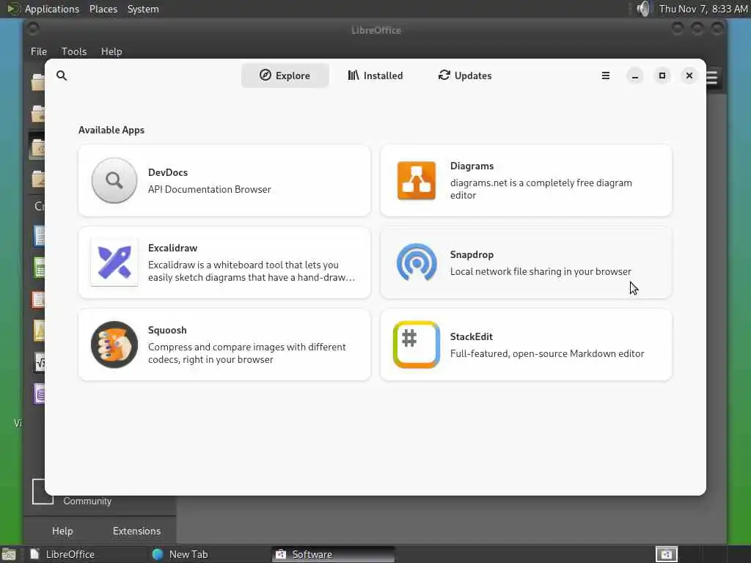Click Help button in LibreOffice Start Center
This screenshot has width=751, height=563.
62,531
